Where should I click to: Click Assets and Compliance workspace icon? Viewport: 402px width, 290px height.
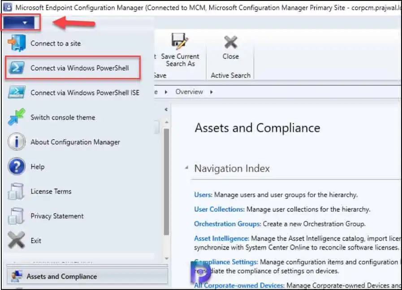coord(17,276)
